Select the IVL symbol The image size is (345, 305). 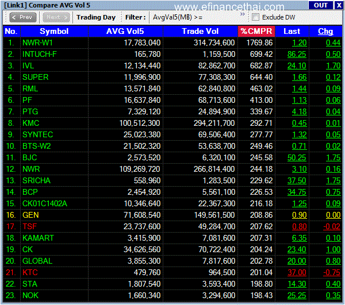pyautogui.click(x=28, y=65)
